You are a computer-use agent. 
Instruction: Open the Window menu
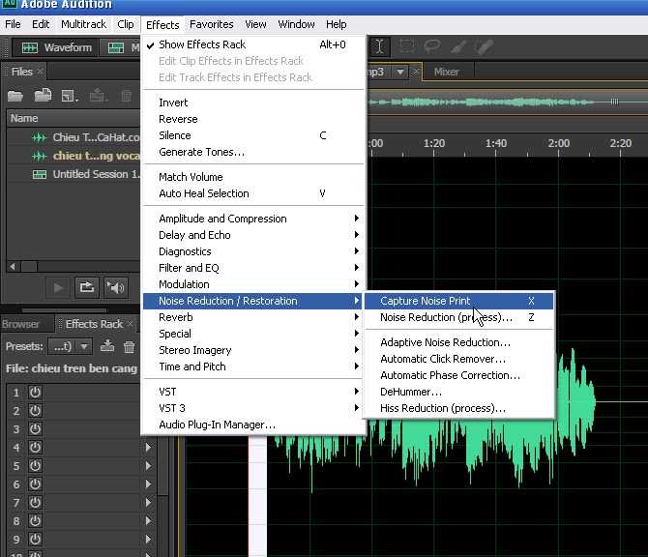[x=296, y=24]
